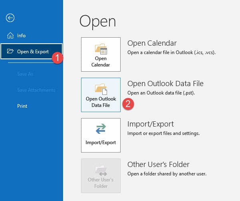Click 'Open a calendar file in Outlook' description
Image resolution: width=240 pixels, height=201 pixels.
[171, 52]
